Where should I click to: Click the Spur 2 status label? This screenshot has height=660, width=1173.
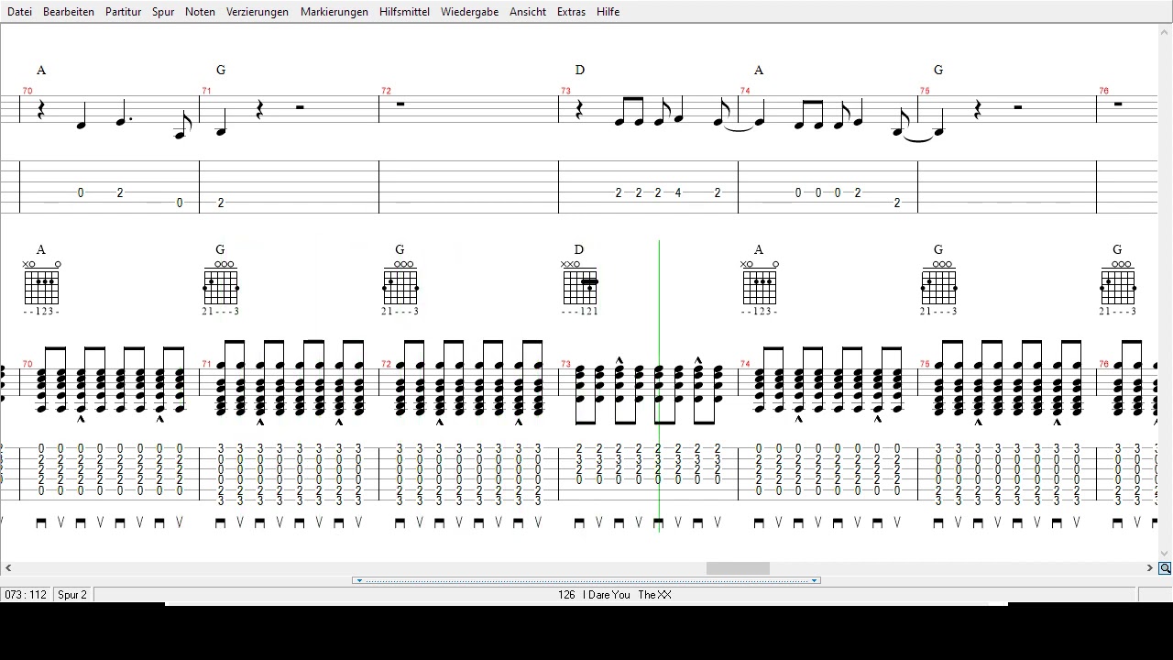pyautogui.click(x=72, y=595)
